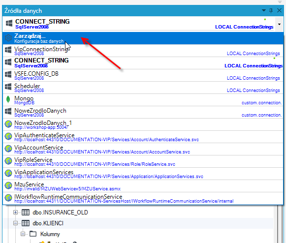Collapse the Kolumny folder node
Viewport: 286px width, 243px height.
23,234
